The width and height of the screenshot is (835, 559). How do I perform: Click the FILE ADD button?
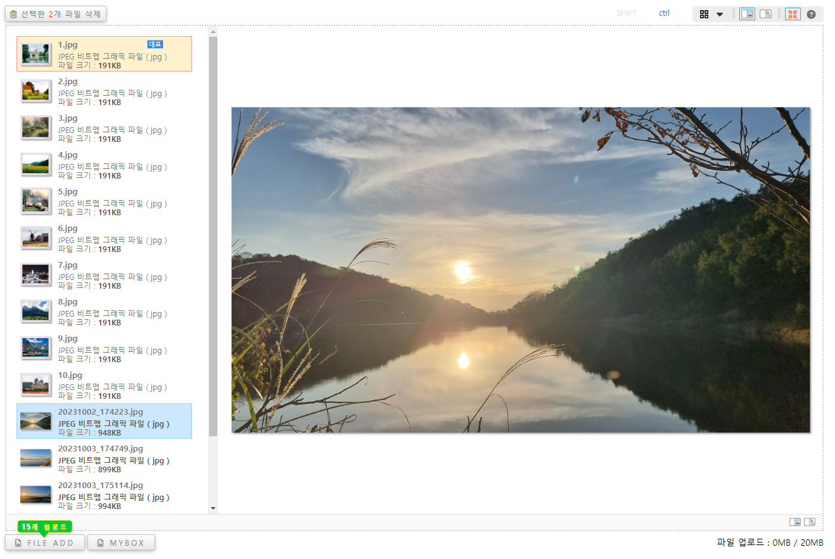tap(45, 543)
